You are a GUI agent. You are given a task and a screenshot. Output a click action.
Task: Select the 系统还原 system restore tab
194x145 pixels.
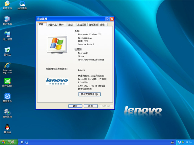(x=82, y=24)
